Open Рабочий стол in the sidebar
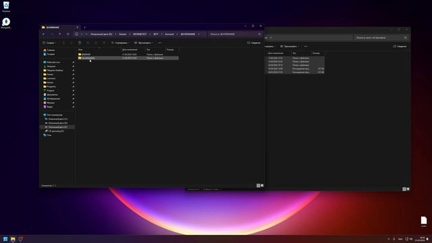The image size is (432, 243). 51,62
